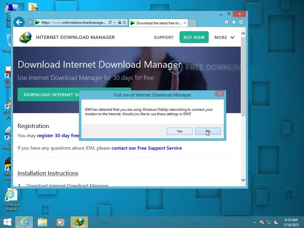Click Internet Explorer taskbar icon
This screenshot has width=304, height=228.
(x=24, y=222)
